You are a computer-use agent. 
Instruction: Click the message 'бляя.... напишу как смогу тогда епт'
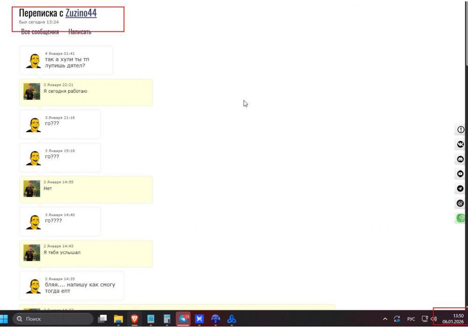pyautogui.click(x=80, y=288)
